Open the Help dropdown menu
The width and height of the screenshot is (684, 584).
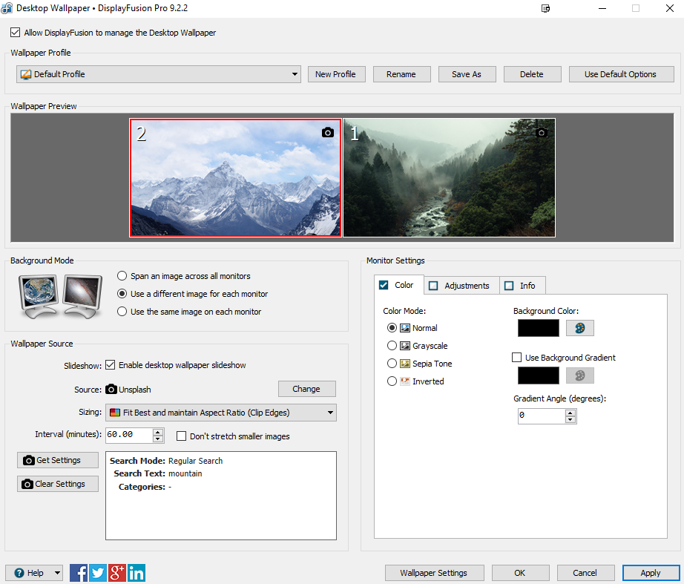click(x=34, y=573)
